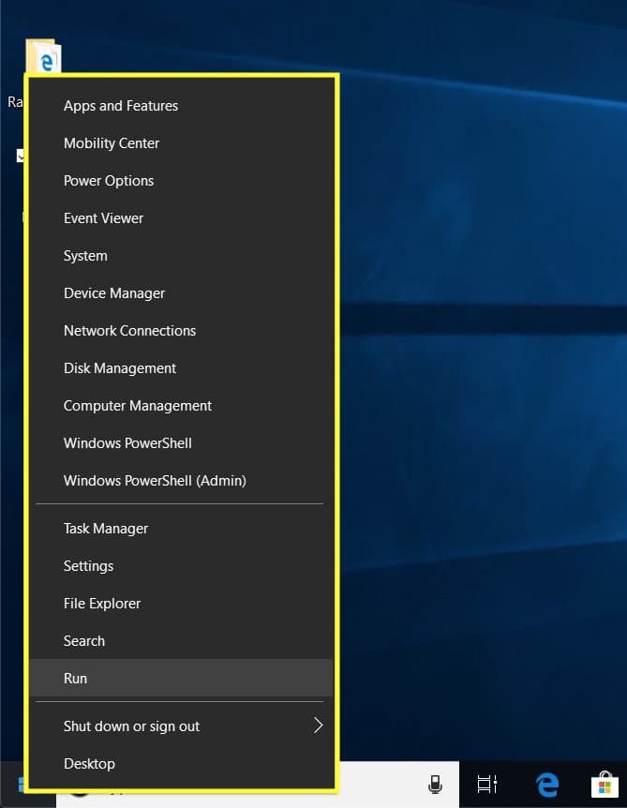
Task: Expand Shut down or sign out submenu
Action: pyautogui.click(x=181, y=726)
